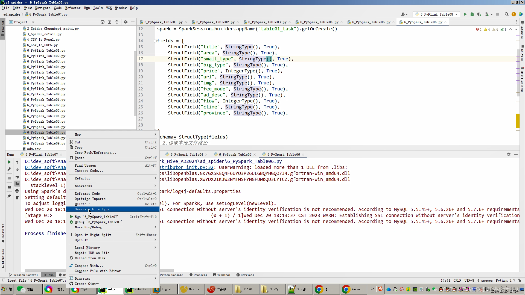The image size is (525, 295).
Task: Open Run panel settings gear icon
Action: tap(509, 154)
